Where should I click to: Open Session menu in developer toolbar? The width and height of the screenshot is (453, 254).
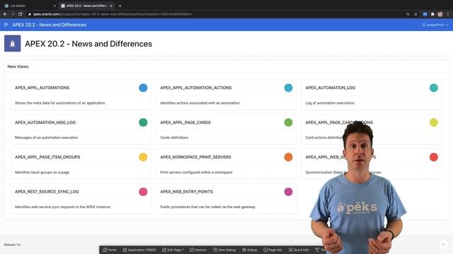tap(198, 250)
